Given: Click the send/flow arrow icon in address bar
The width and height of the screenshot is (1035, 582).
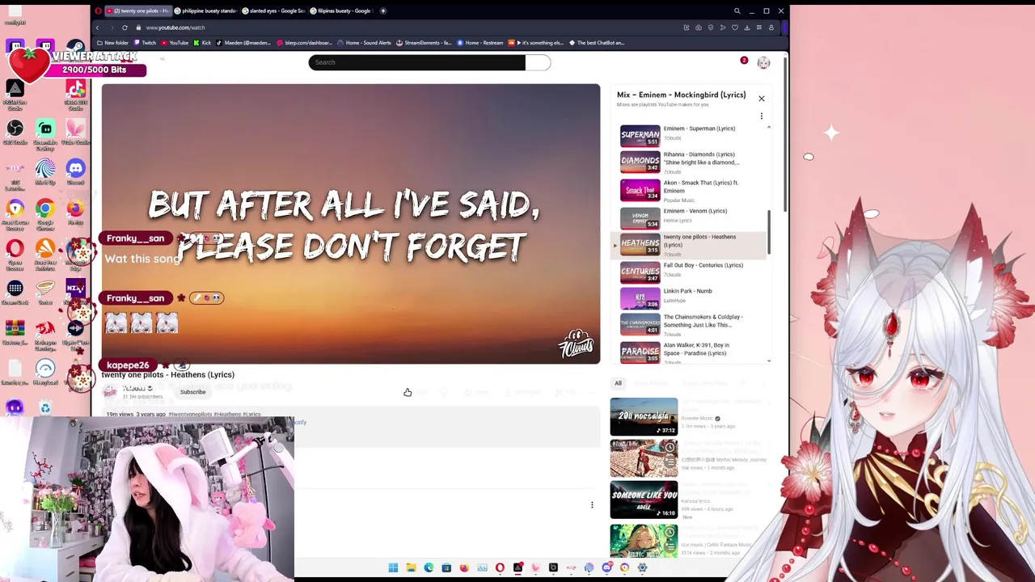Looking at the screenshot, I should pos(723,27).
